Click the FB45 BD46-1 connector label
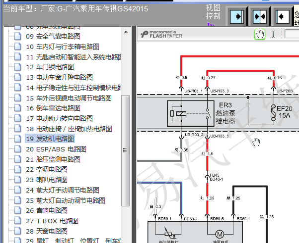The width and height of the screenshot is (299, 243). pos(216,177)
